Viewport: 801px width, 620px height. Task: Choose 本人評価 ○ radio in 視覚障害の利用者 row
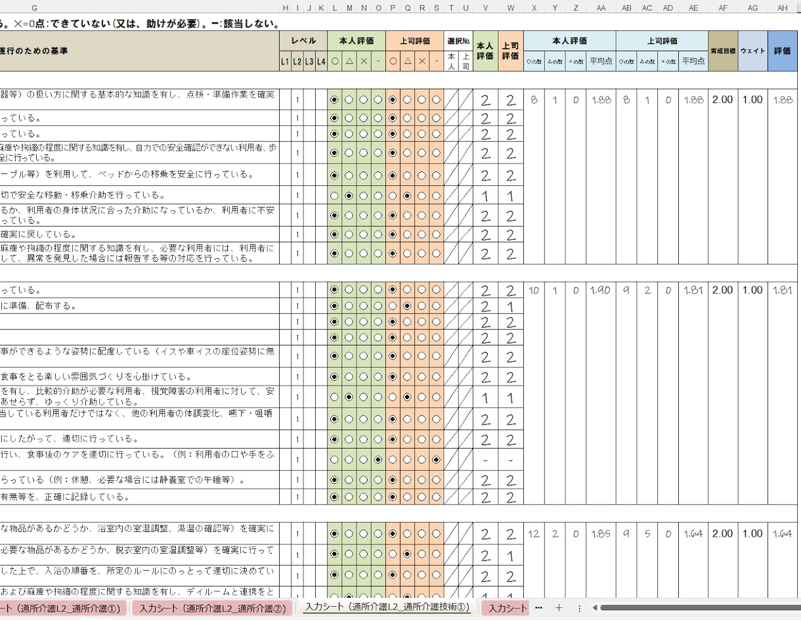(x=335, y=397)
